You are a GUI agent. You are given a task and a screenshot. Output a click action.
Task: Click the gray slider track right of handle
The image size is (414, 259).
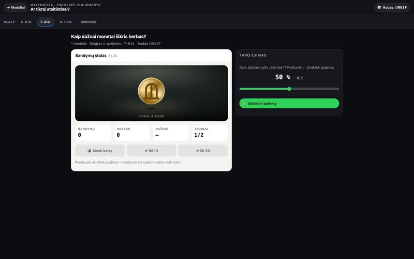pyautogui.click(x=315, y=89)
